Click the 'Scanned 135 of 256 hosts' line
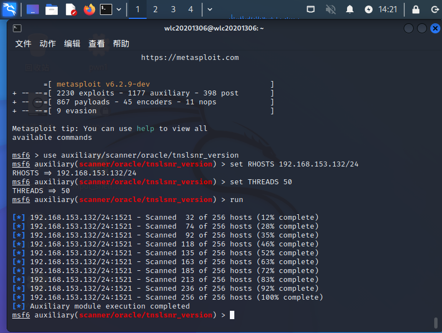 click(165, 253)
